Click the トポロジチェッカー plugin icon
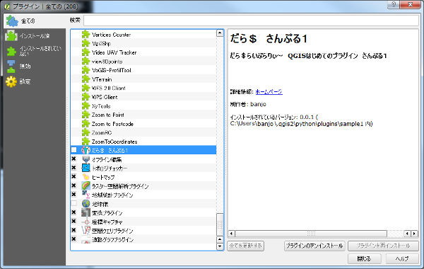Screen dimensions: 424x269 86,168
